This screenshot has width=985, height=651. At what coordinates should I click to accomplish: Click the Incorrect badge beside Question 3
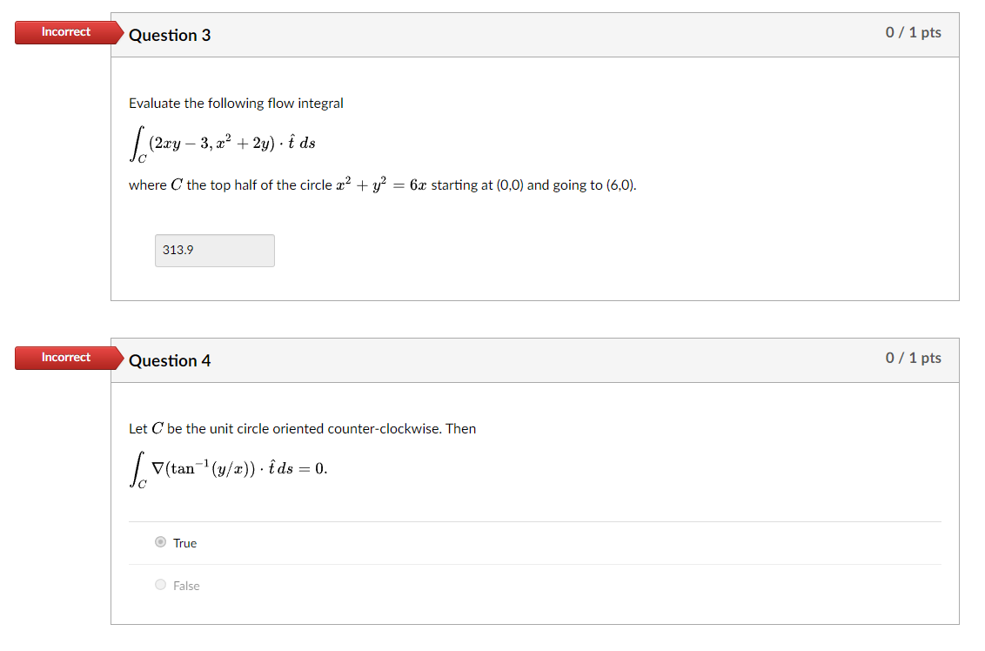click(x=66, y=31)
